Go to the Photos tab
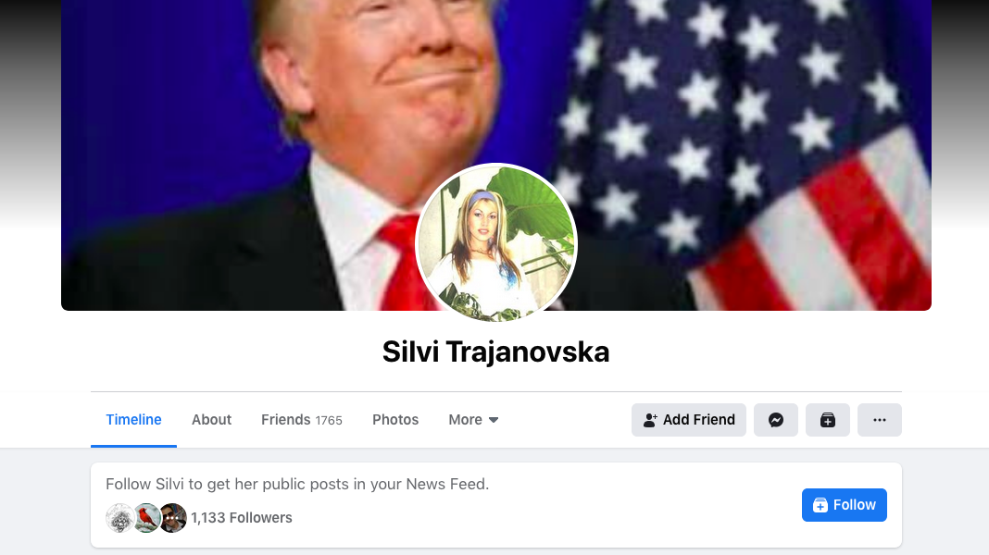Screen dimensions: 989x555 pyautogui.click(x=395, y=420)
